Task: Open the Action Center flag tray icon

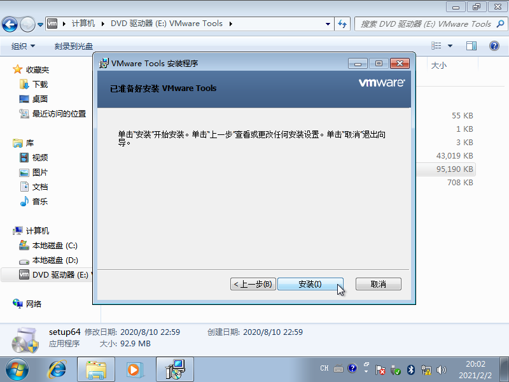Action: pos(380,370)
